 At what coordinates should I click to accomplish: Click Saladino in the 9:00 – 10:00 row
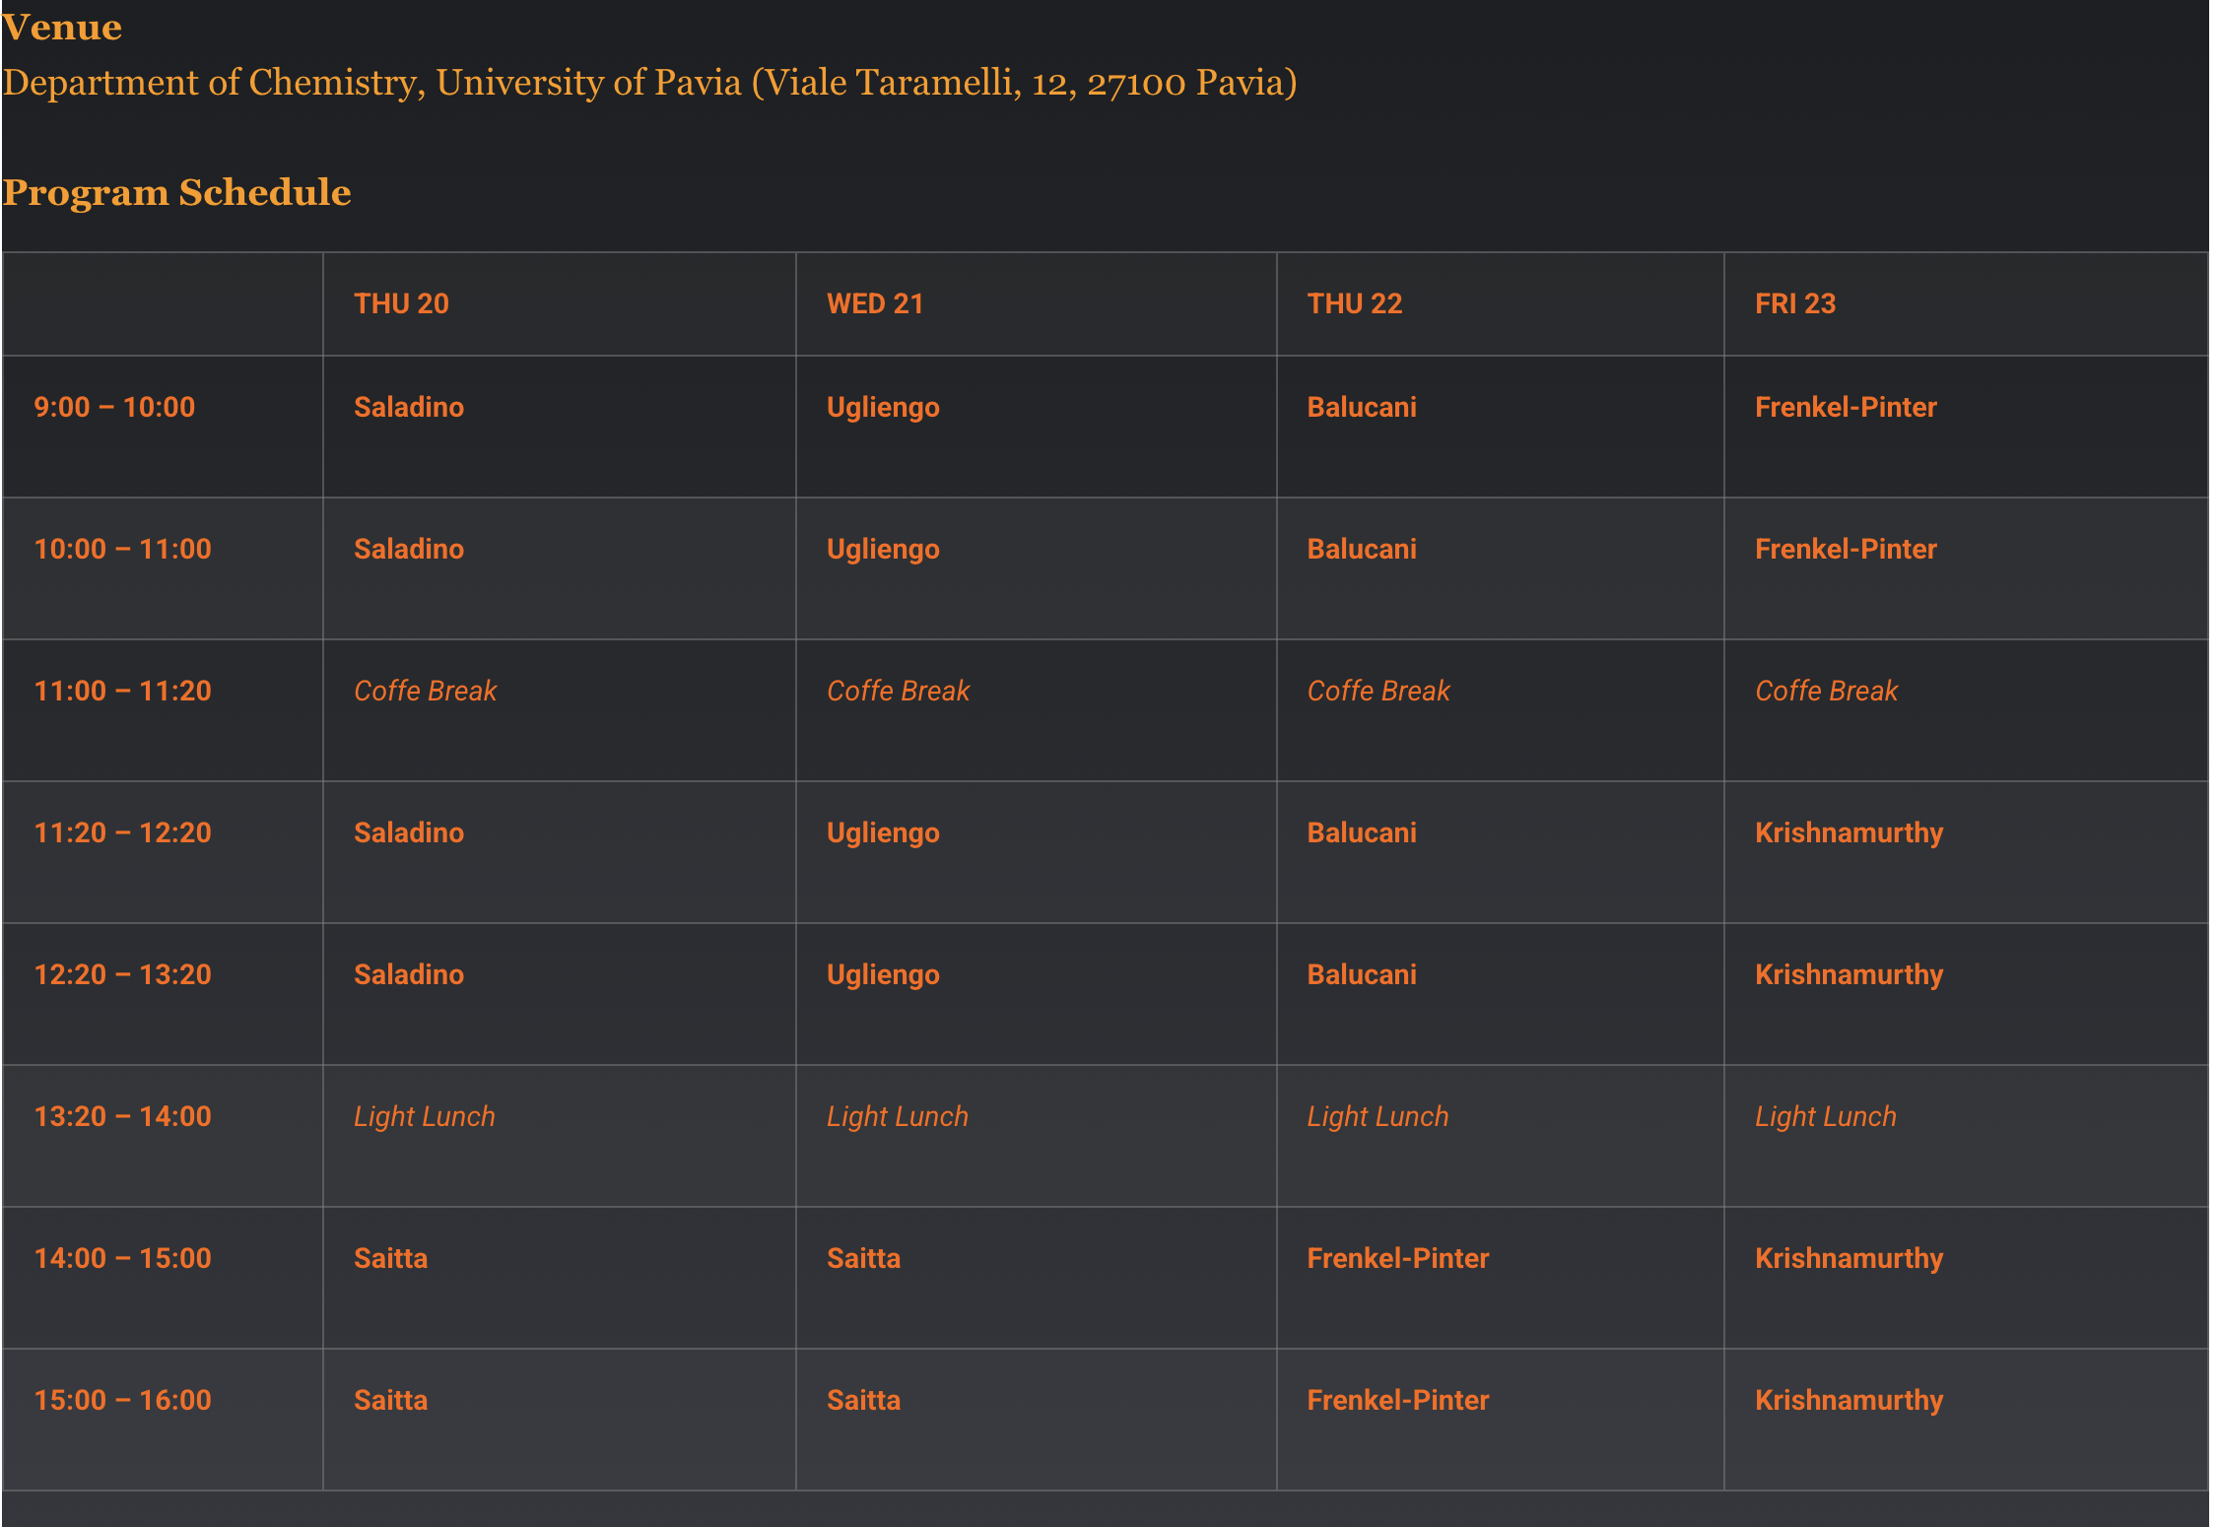click(409, 407)
